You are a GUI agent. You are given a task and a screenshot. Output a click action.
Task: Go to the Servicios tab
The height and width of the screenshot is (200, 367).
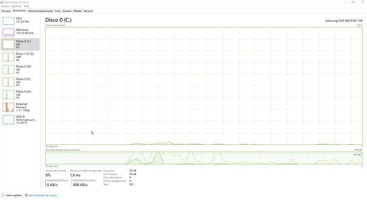point(88,11)
